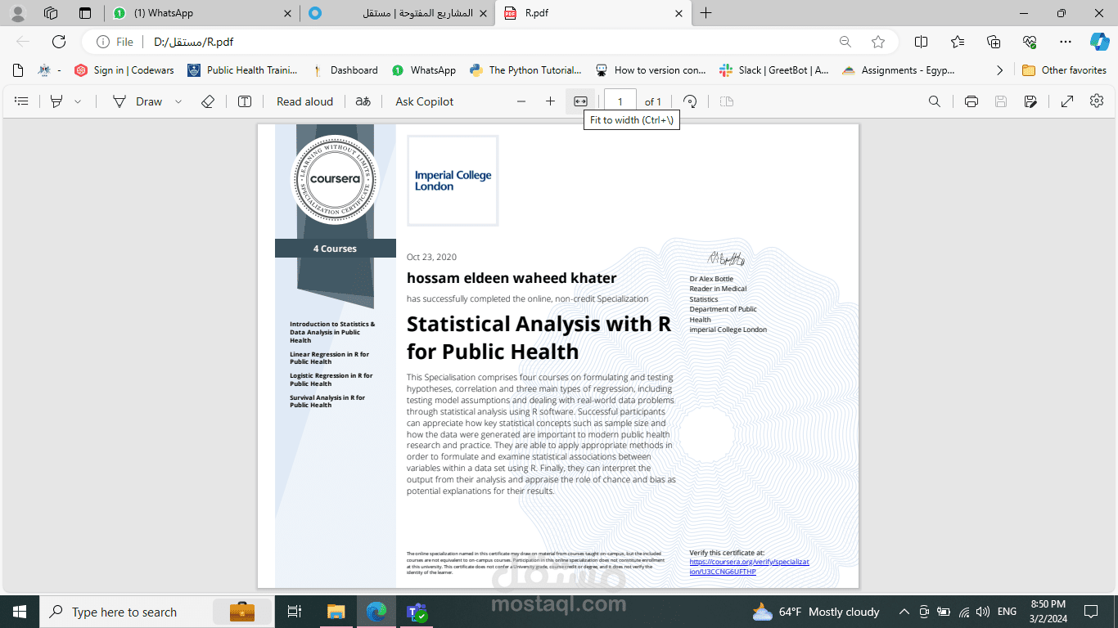Image resolution: width=1118 pixels, height=628 pixels.
Task: Activate Read aloud for the document
Action: click(304, 101)
